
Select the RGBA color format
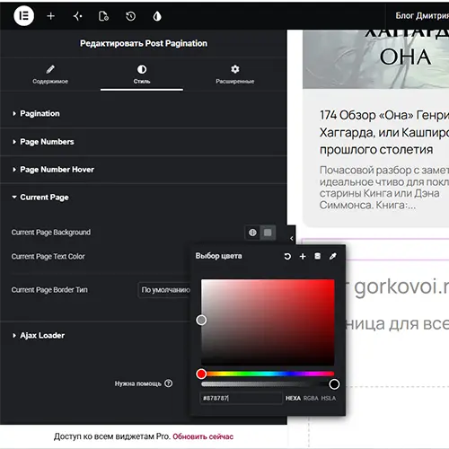311,398
